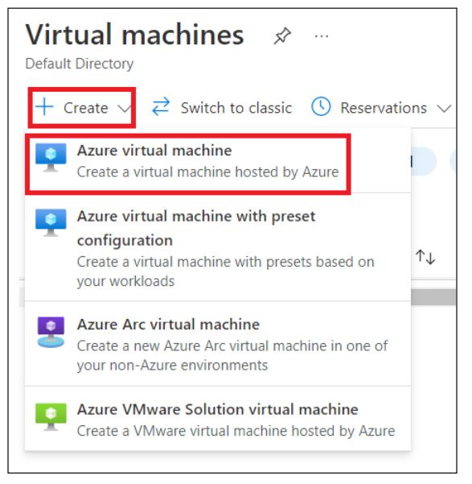Collapse the Create dropdown chevron
The image size is (472, 484).
[125, 108]
